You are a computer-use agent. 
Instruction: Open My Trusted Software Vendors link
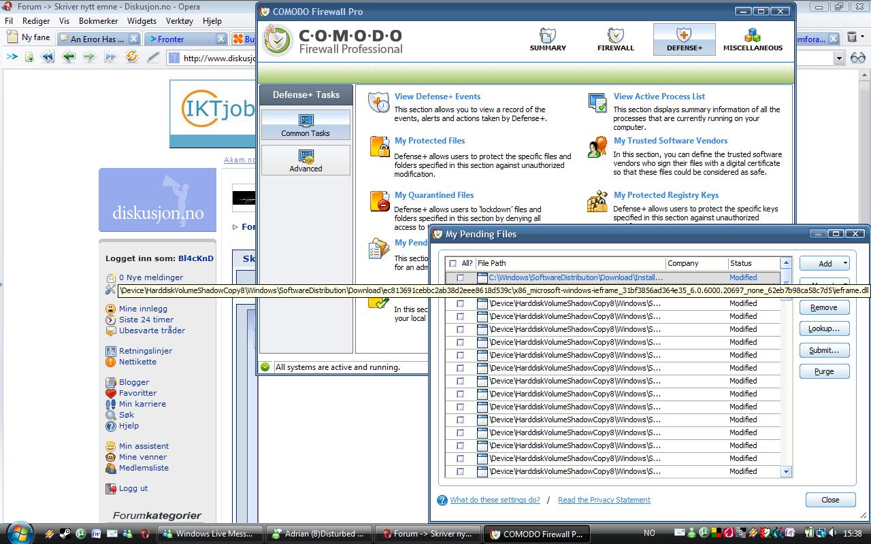(x=671, y=141)
